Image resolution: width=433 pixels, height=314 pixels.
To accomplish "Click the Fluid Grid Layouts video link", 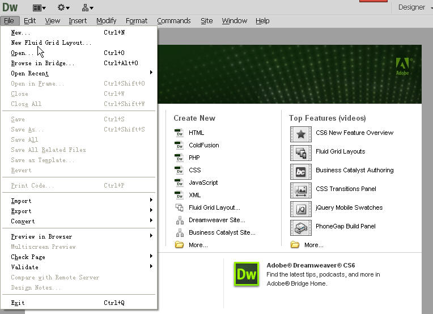I will [x=341, y=151].
